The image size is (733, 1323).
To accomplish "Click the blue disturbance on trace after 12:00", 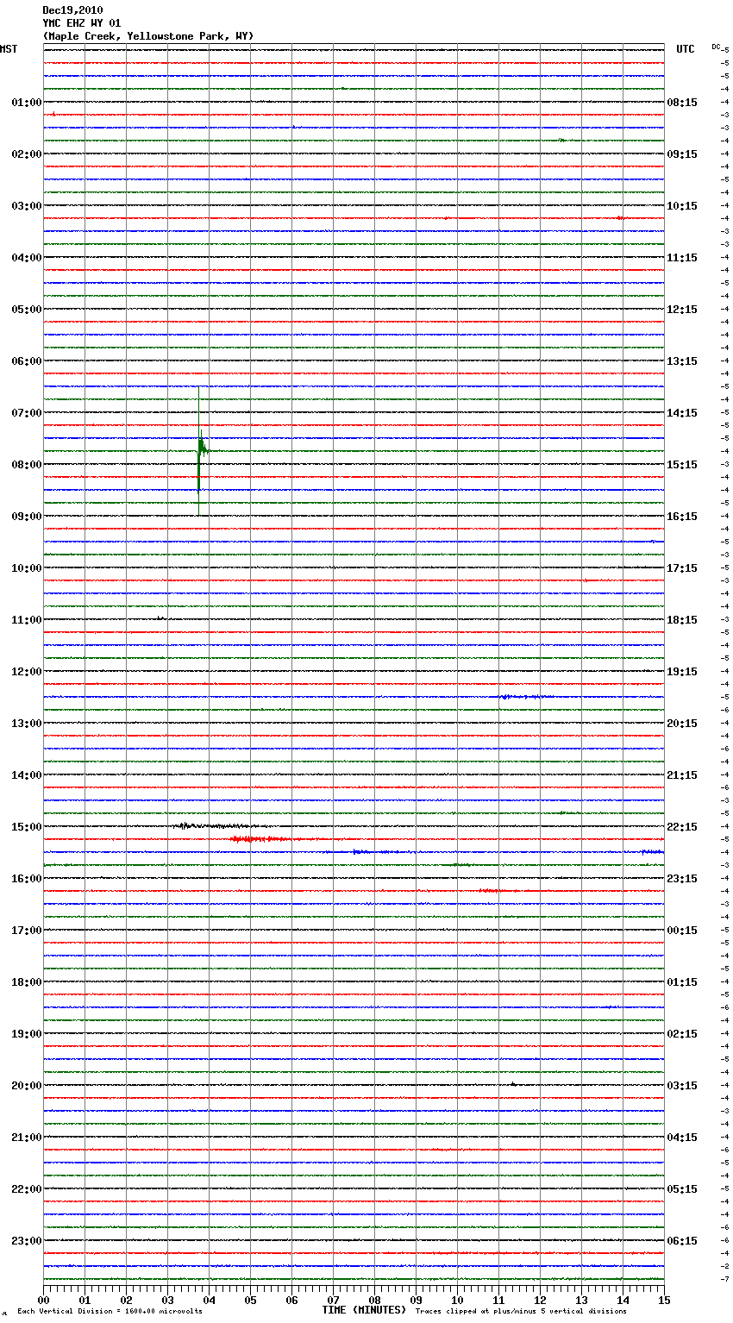I will 524,696.
